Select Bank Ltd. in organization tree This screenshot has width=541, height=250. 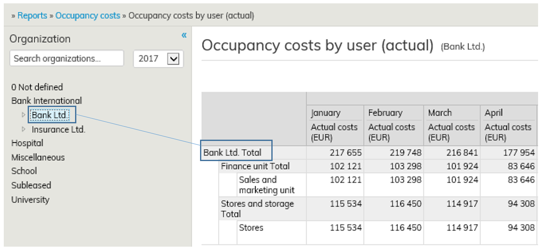(x=50, y=115)
